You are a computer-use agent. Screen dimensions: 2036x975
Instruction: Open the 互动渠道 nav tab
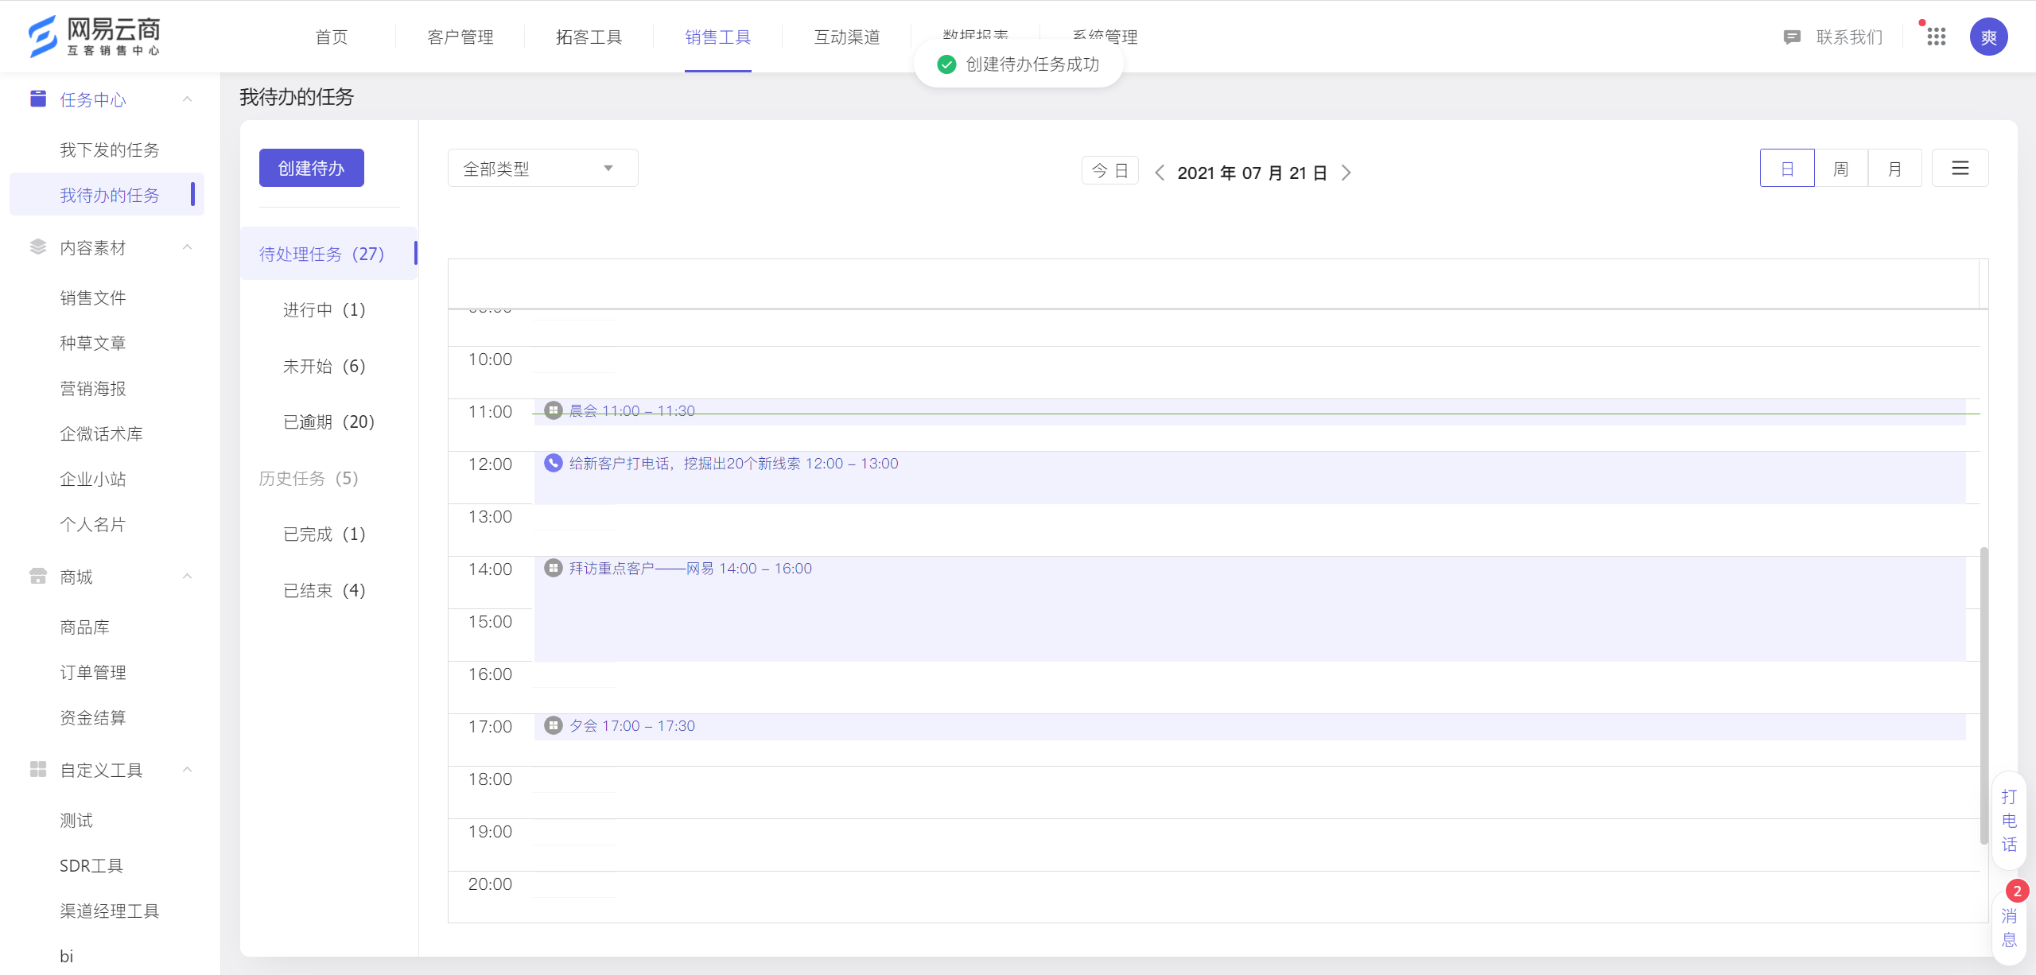point(847,37)
